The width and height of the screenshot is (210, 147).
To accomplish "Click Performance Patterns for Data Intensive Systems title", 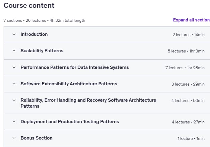I will [x=74, y=67].
